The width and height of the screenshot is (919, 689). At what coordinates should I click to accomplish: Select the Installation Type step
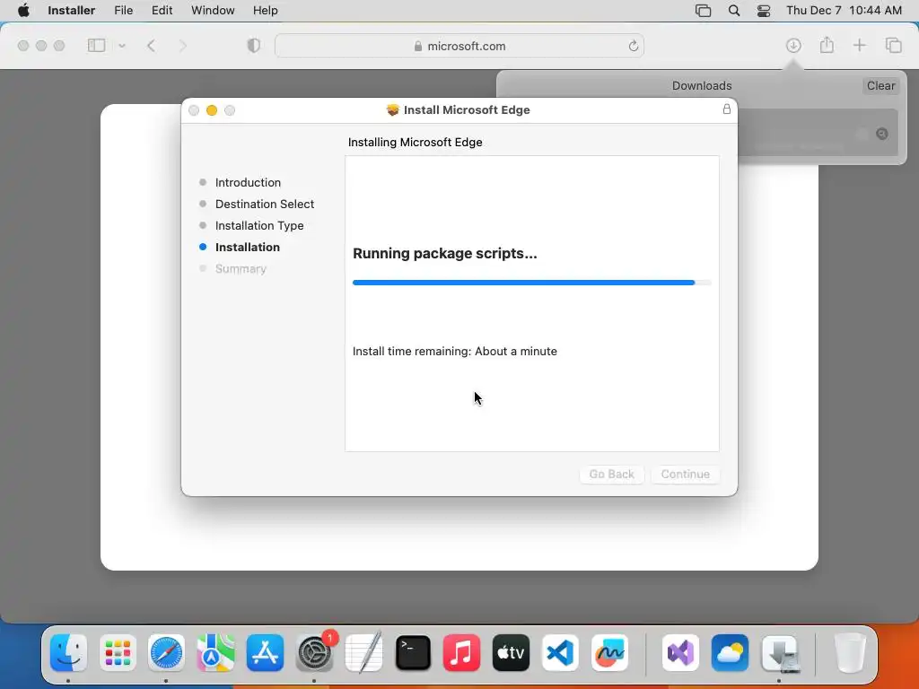tap(259, 225)
